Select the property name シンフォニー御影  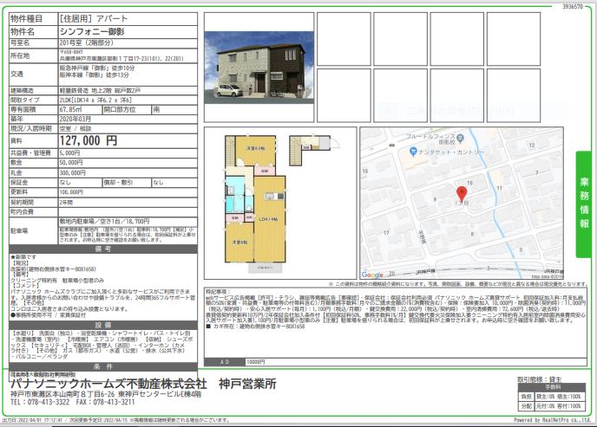point(92,31)
